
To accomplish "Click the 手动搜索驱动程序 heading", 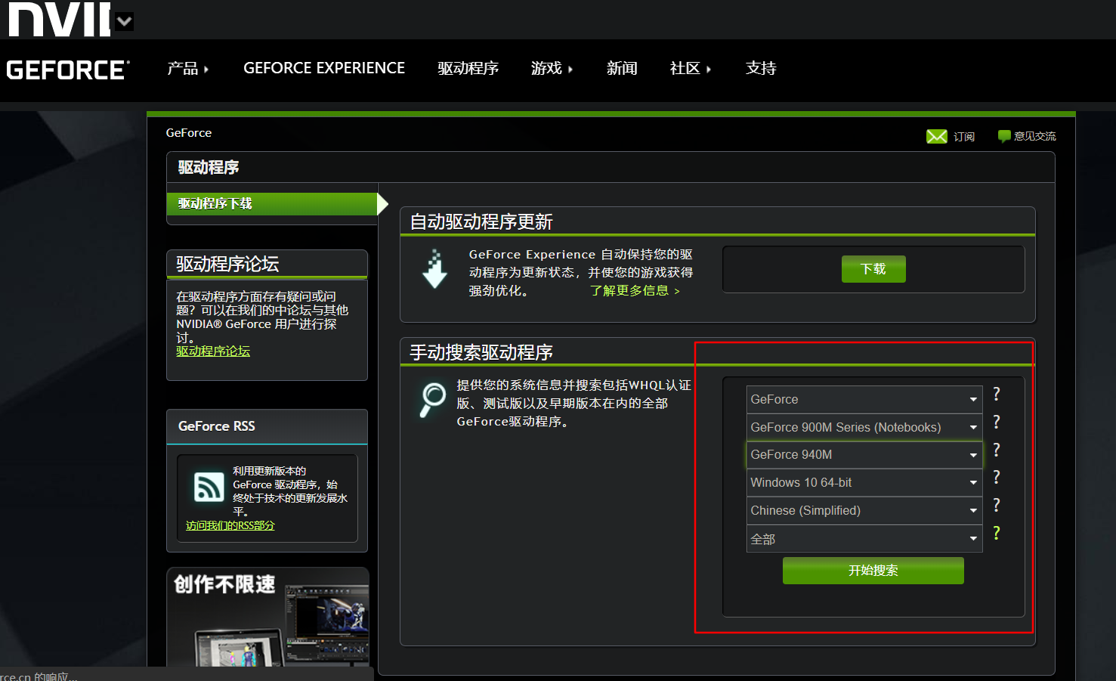I will click(481, 353).
